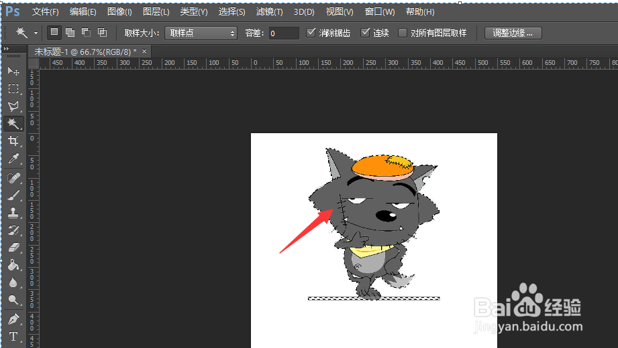Click the 调整边缘 Refine Edge button
Screen dimensions: 618x348
click(x=513, y=33)
